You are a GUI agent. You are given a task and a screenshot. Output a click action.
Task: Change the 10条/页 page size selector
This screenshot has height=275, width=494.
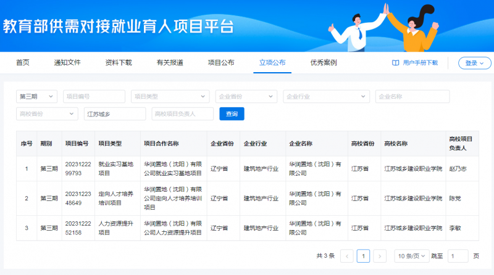[412, 256]
